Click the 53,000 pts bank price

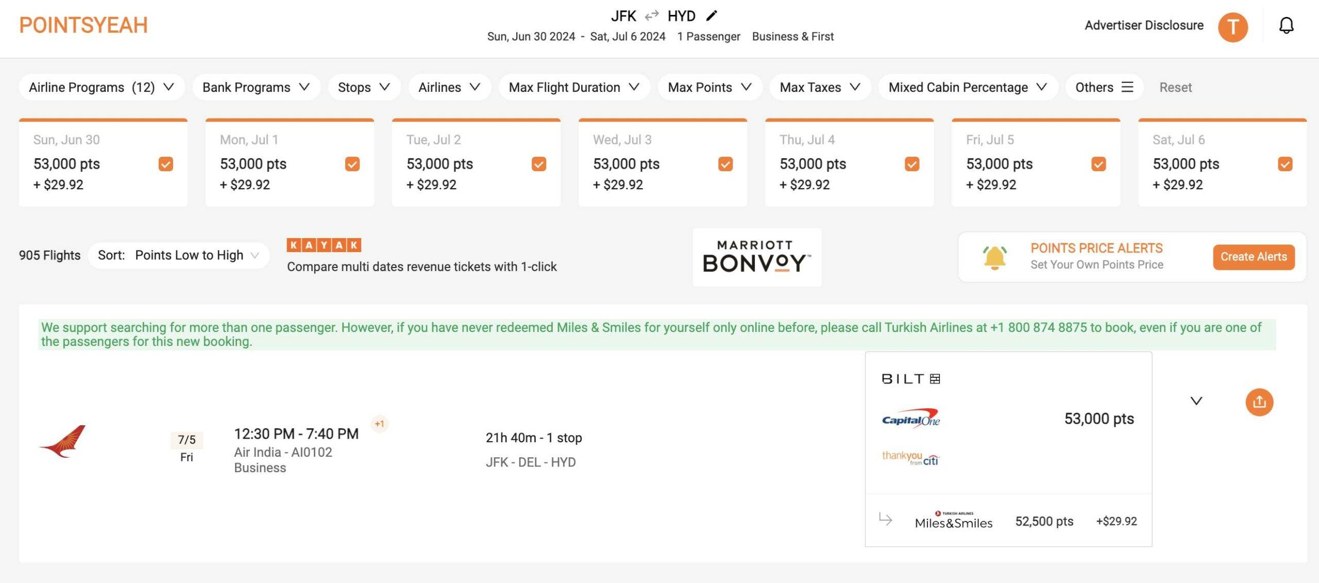click(x=1099, y=419)
